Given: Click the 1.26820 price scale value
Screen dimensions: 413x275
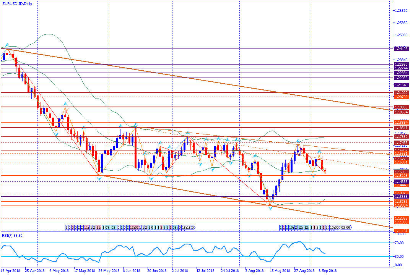Looking at the screenshot, I should pos(401,11).
